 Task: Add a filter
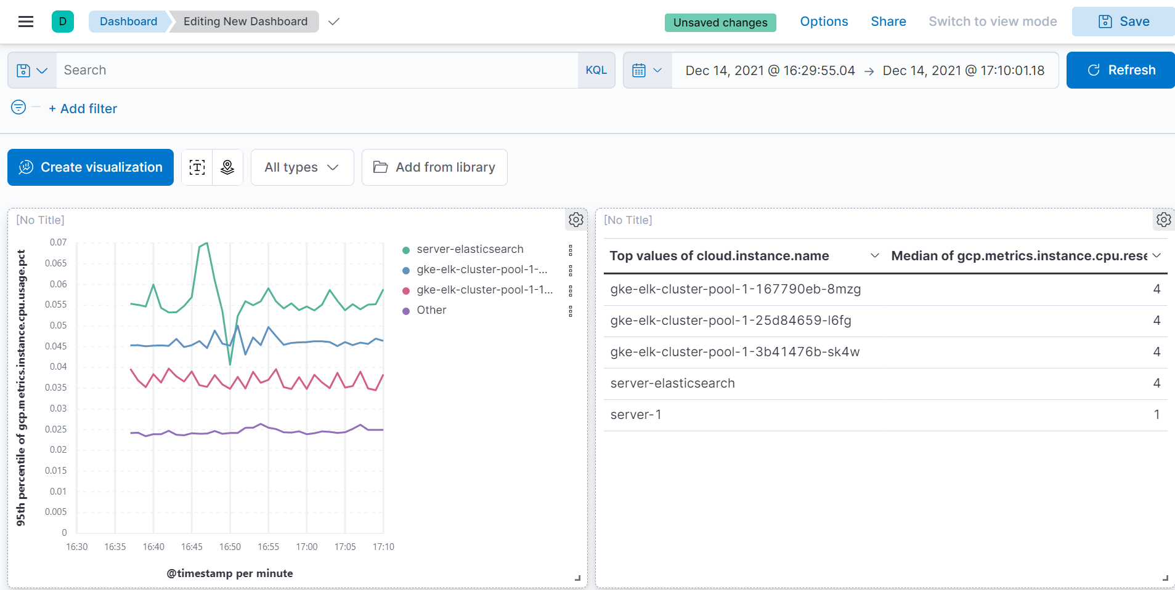(83, 109)
